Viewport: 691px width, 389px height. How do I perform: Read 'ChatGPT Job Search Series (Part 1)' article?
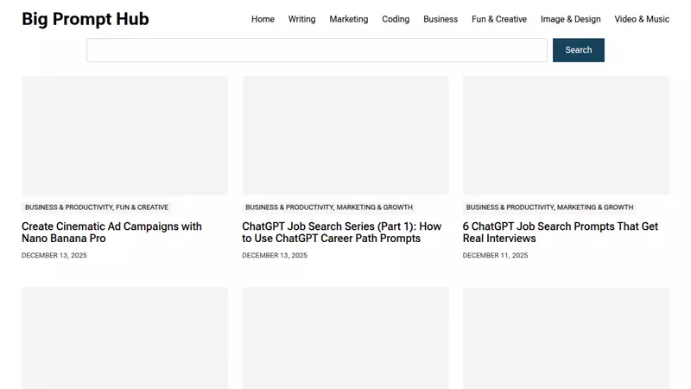[x=341, y=233]
